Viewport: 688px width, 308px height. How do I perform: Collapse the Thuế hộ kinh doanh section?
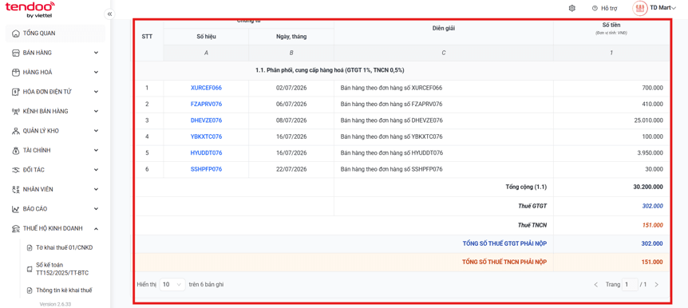(x=96, y=228)
